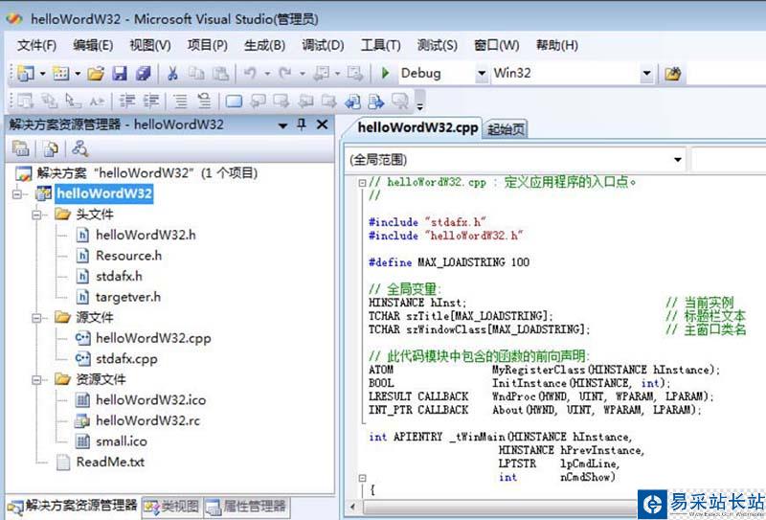This screenshot has height=520, width=766.
Task: Click the first icon in Solution Explorer toolbar
Action: click(x=21, y=148)
